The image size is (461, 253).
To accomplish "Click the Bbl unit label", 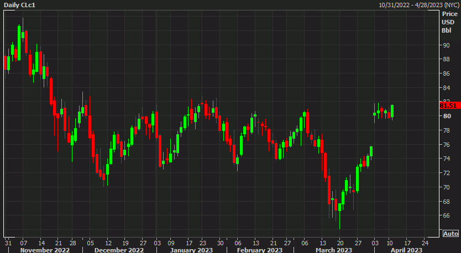I will click(446, 30).
